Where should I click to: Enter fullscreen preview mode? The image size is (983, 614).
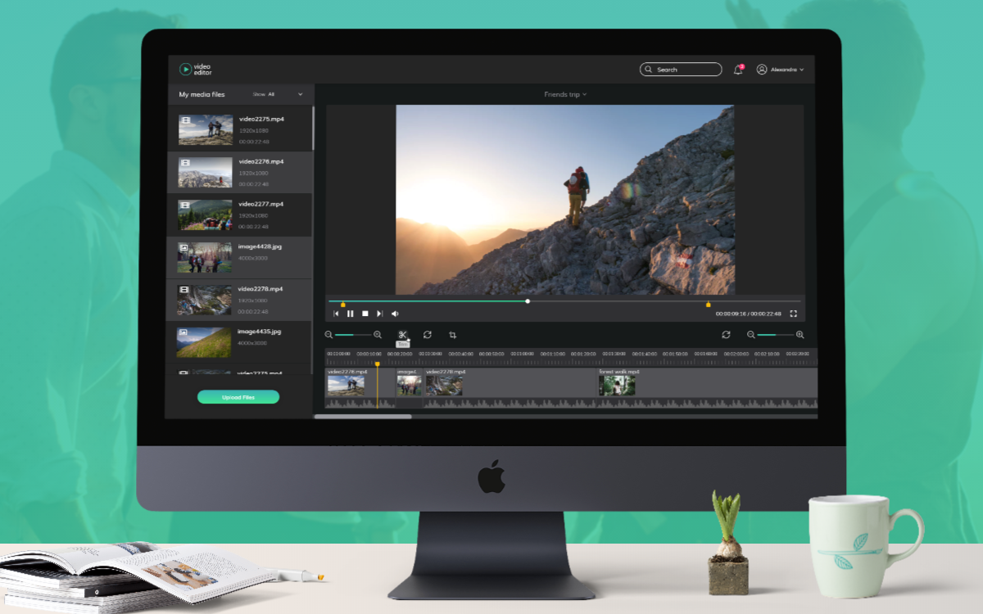pyautogui.click(x=793, y=314)
